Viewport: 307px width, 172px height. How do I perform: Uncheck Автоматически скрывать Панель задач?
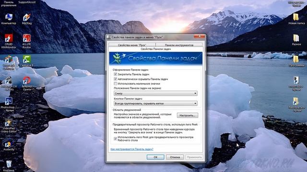point(115,79)
